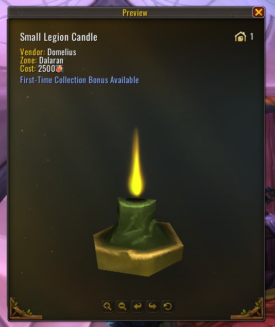Click First-Time Collection Bonus Available text
Screen dimensions: 275x327
point(79,80)
